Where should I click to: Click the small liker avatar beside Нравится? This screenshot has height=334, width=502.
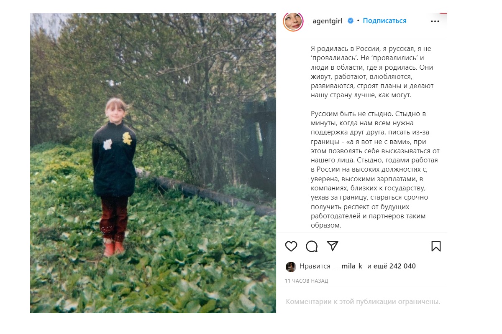tap(291, 267)
